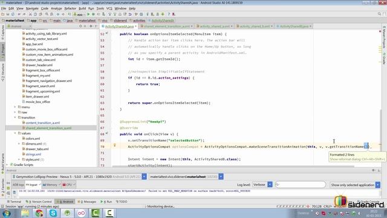Switch to ActivitySharedB.java editor tab
387x218 pixels.
(x=294, y=26)
